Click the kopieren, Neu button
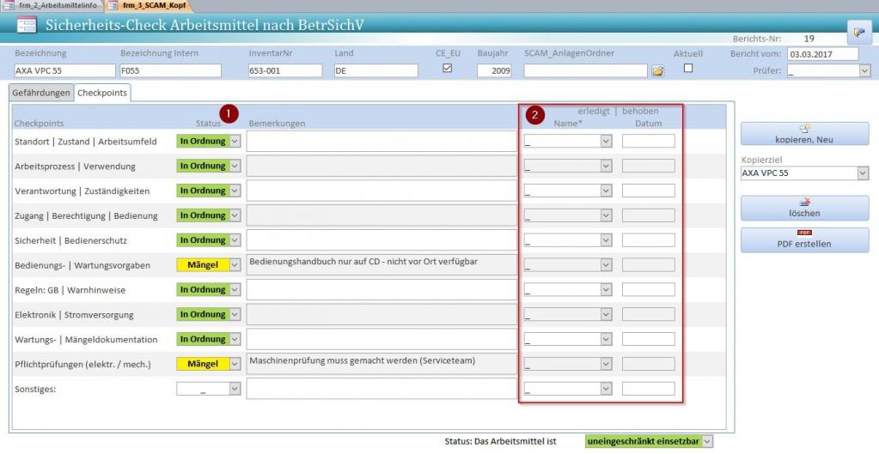 (804, 134)
